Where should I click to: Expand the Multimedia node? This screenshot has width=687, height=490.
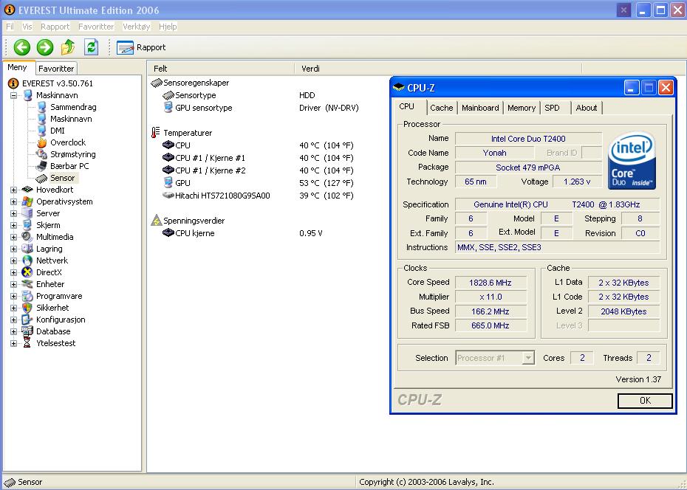13,237
